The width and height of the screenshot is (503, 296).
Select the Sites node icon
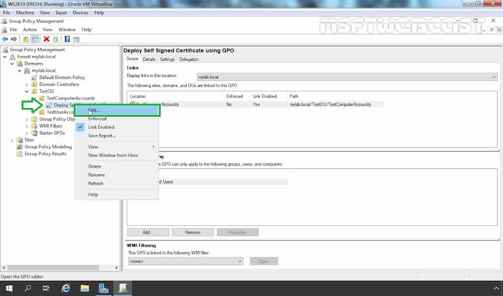(20, 140)
